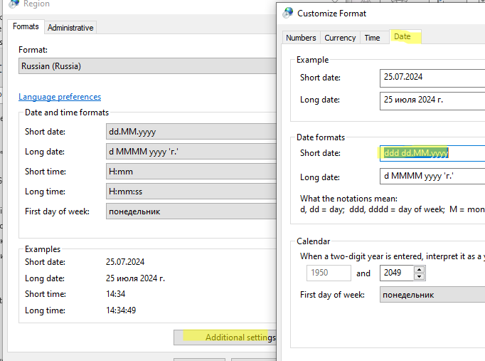The image size is (485, 361).
Task: Select the highlighted Date tab
Action: click(403, 36)
